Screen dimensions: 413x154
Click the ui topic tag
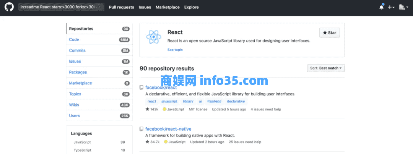[x=200, y=101]
